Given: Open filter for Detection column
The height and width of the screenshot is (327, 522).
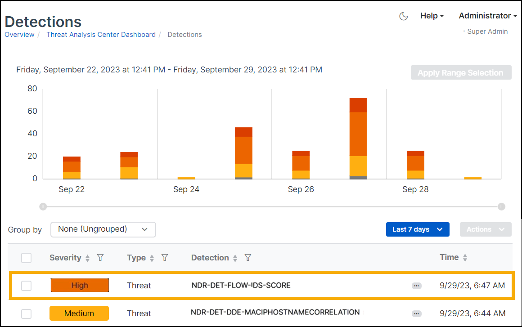Looking at the screenshot, I should pyautogui.click(x=247, y=258).
